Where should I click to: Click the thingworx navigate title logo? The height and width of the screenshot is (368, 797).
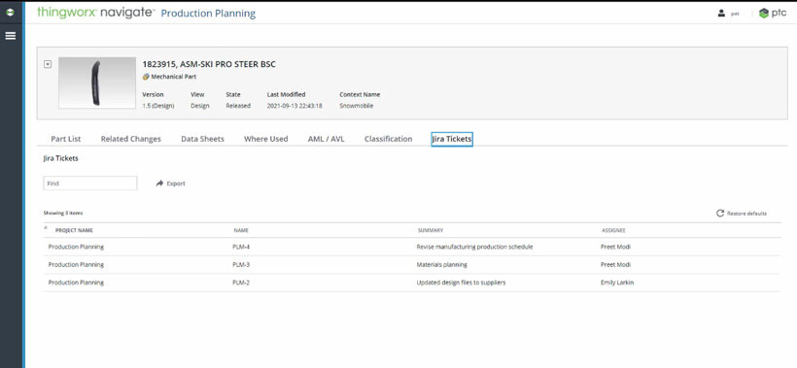(95, 13)
